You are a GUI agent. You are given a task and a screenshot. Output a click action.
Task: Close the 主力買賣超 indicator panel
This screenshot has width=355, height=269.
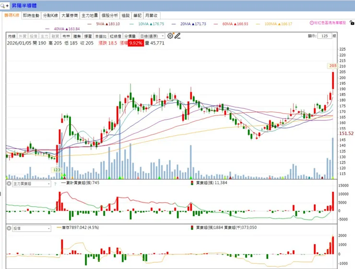(9, 184)
